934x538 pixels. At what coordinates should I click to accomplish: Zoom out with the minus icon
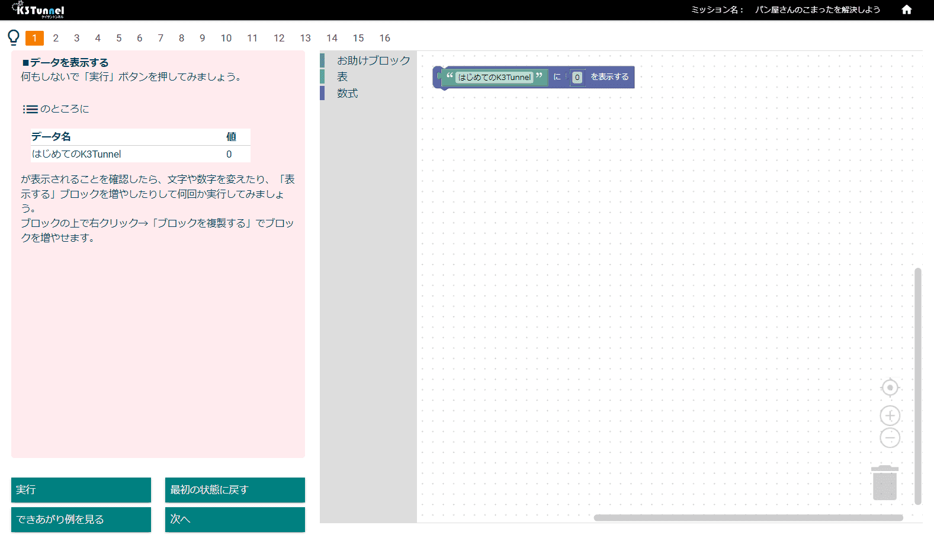coord(890,438)
